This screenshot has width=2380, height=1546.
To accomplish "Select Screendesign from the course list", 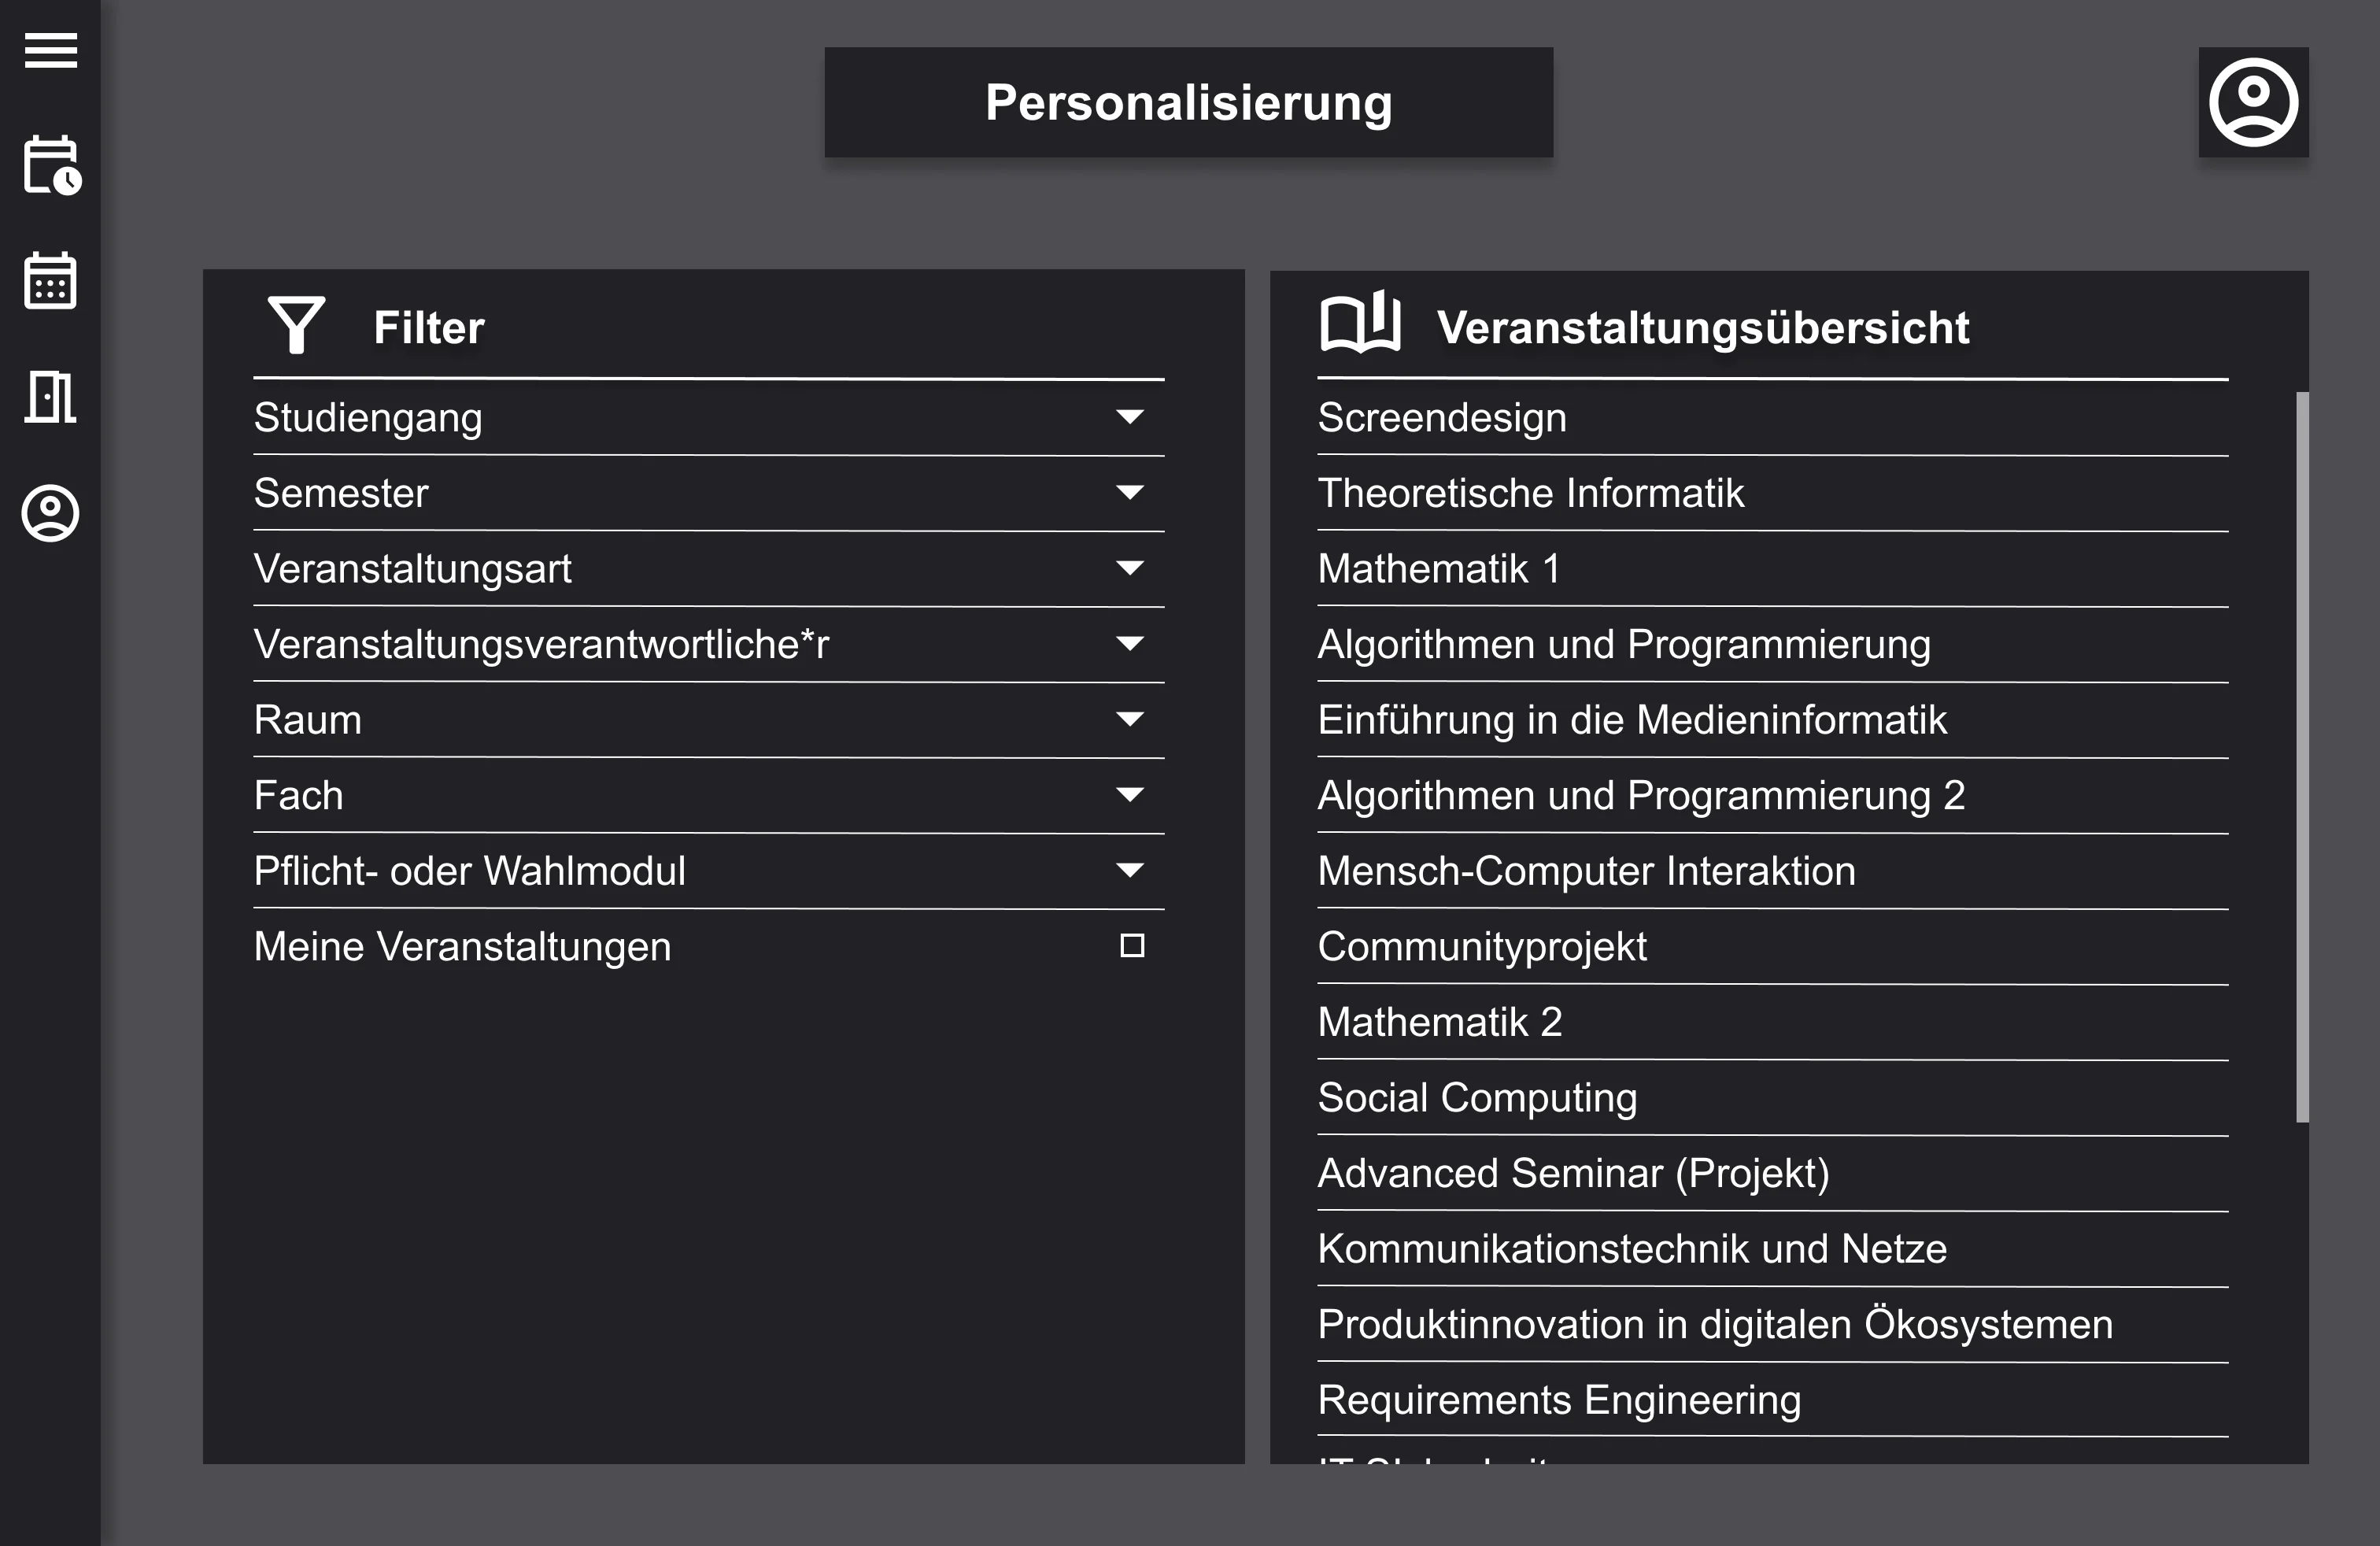I will coord(1442,418).
